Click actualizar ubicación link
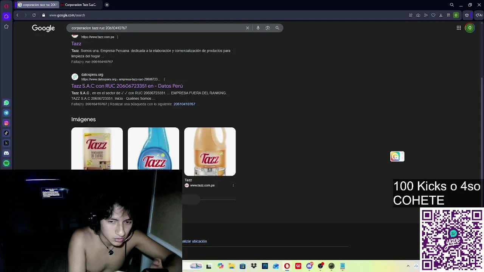Image resolution: width=484 pixels, height=272 pixels. point(194,241)
